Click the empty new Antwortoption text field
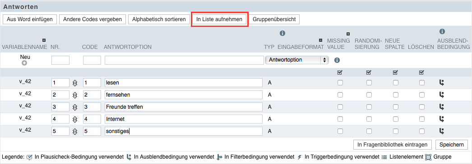The image size is (472, 164). 184,60
